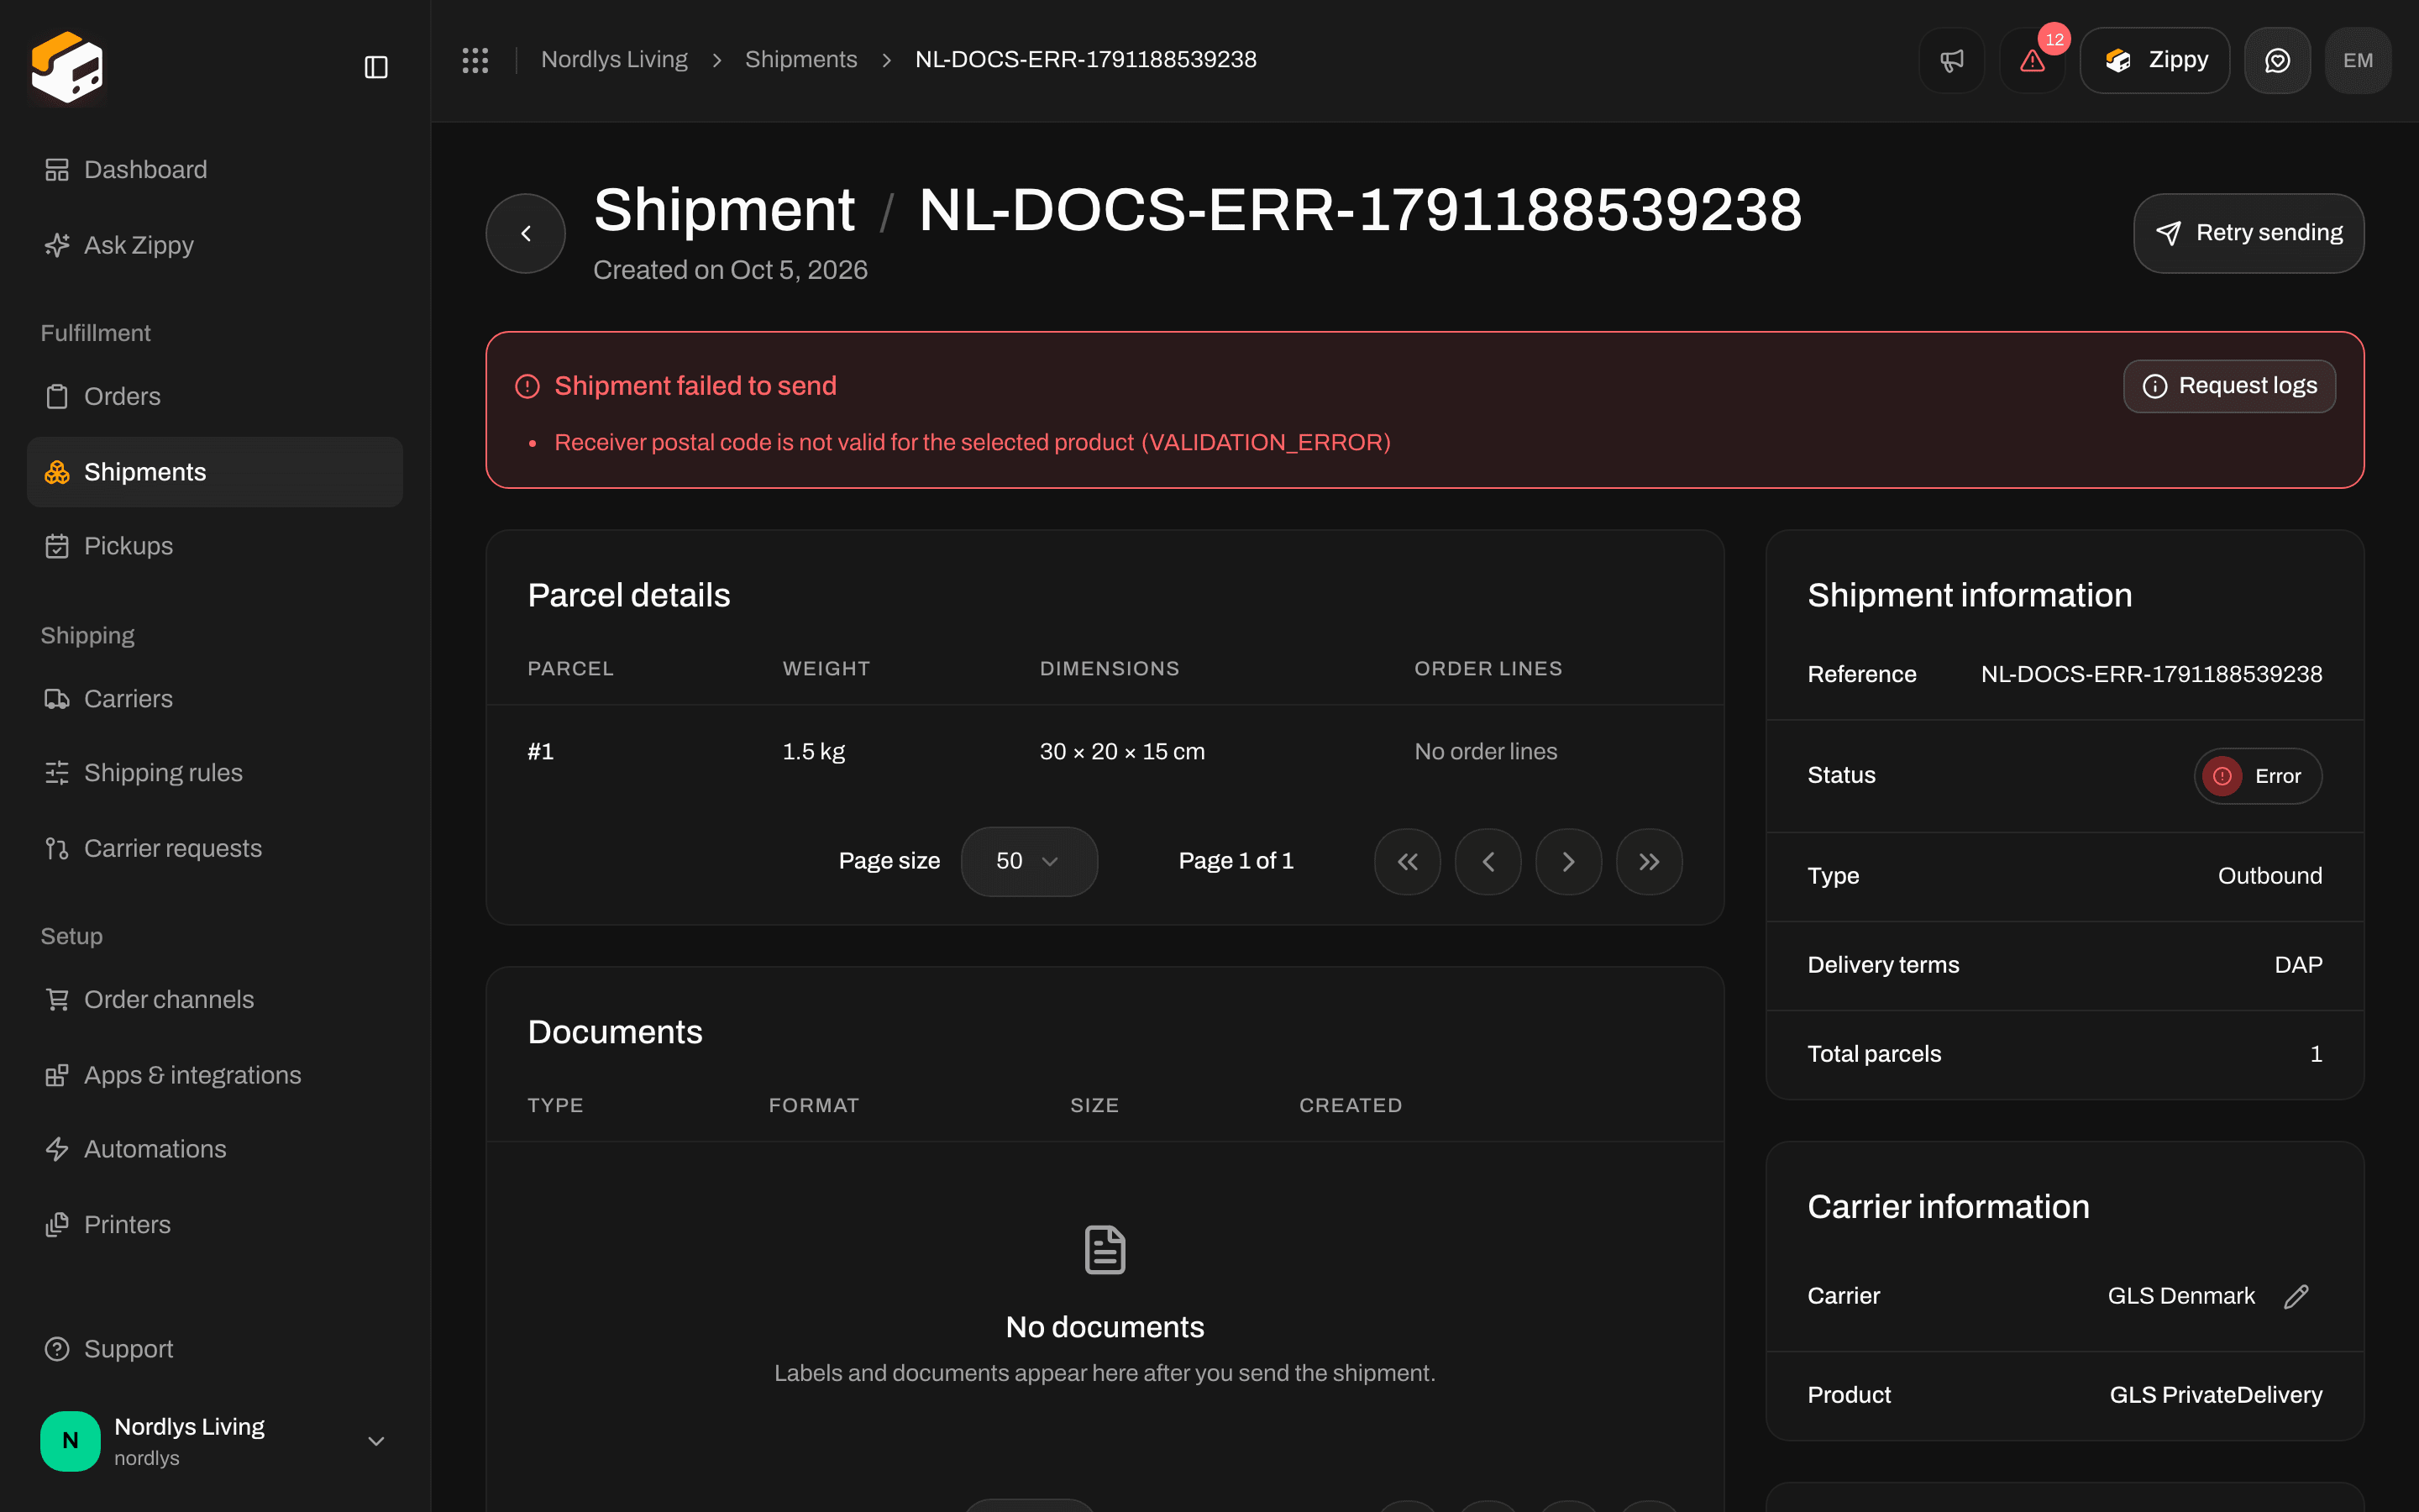Click the N avatar for Nordlys Living
The height and width of the screenshot is (1512, 2419).
[x=70, y=1441]
